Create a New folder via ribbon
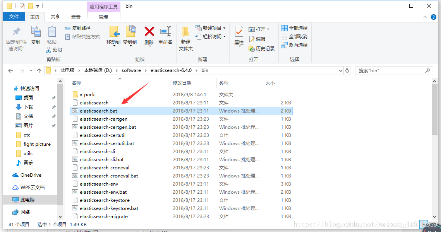 pos(185,39)
